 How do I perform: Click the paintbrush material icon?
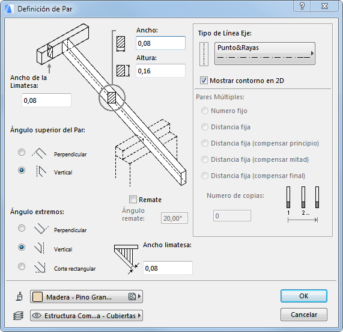[x=19, y=297]
